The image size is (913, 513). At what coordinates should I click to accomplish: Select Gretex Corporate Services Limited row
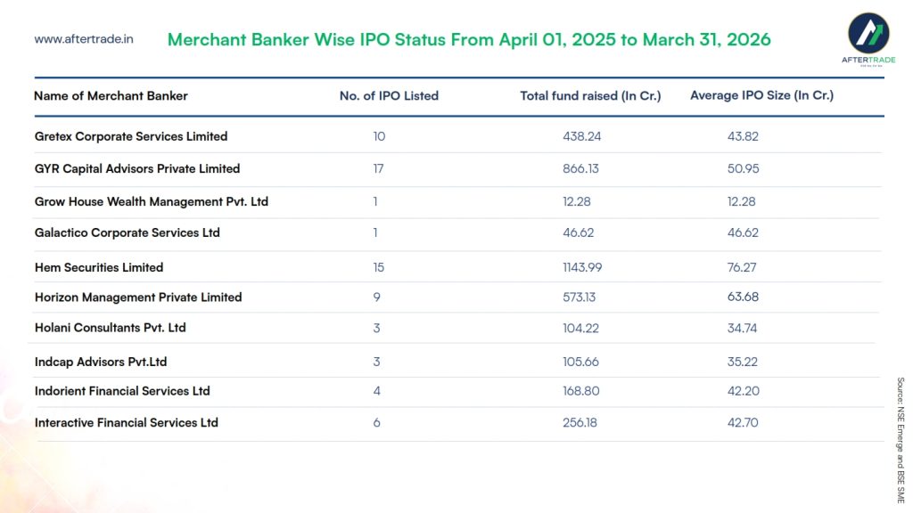click(131, 136)
